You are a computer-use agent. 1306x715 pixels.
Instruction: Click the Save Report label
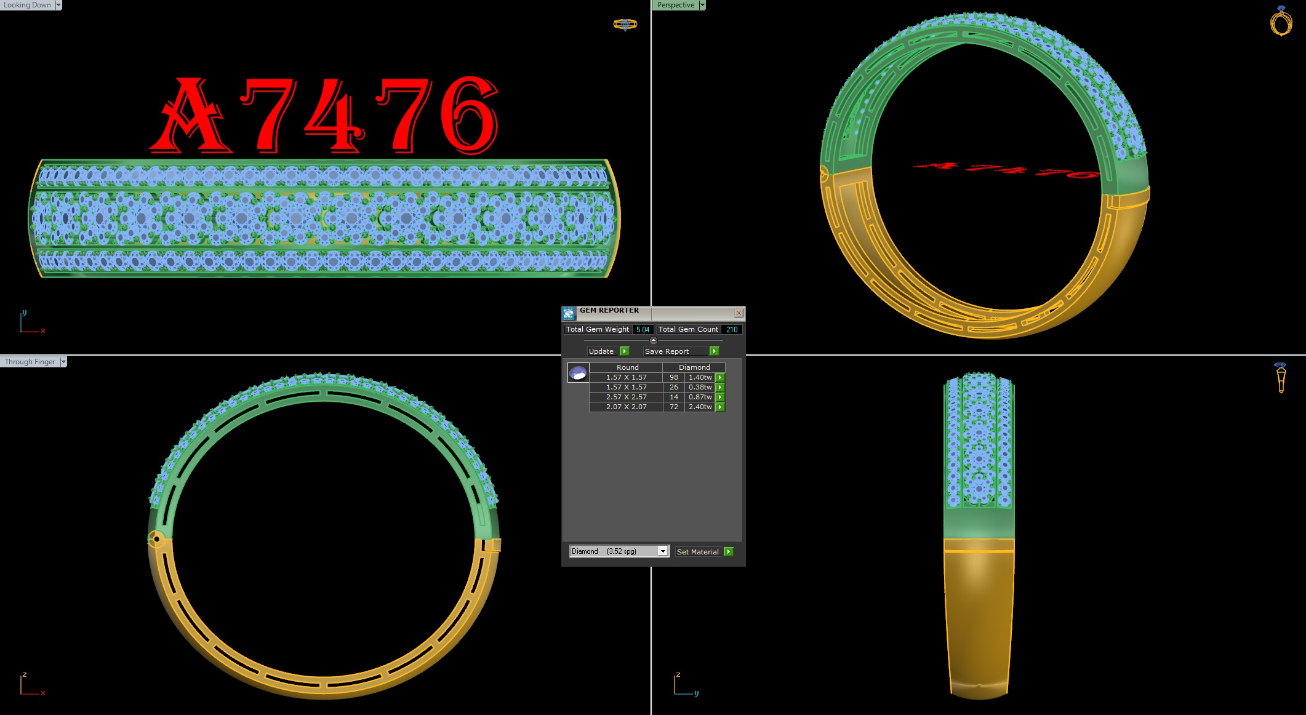pyautogui.click(x=667, y=351)
